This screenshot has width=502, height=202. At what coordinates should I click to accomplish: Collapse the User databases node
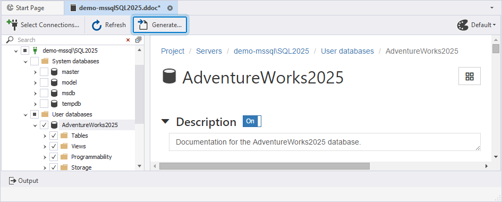tap(25, 115)
